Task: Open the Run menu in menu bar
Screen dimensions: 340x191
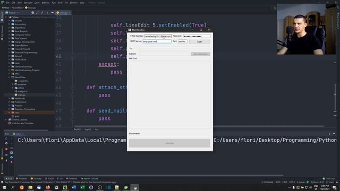Action: [x=54, y=3]
